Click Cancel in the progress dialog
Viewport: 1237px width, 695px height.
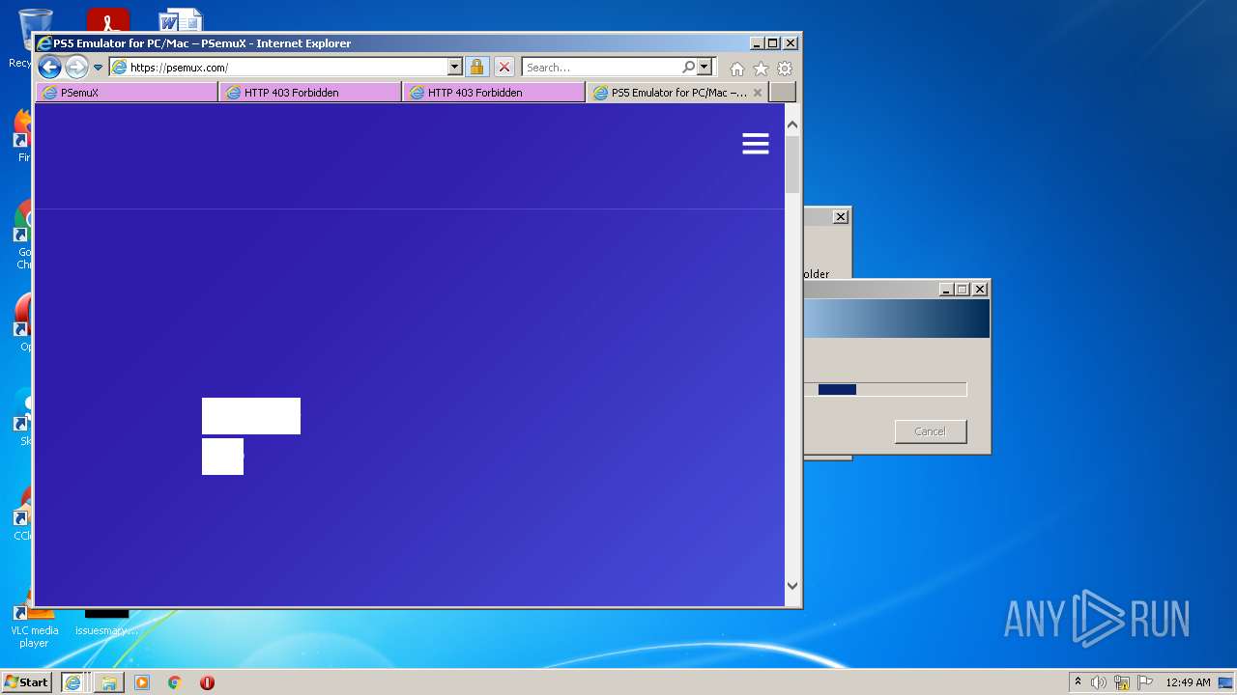pyautogui.click(x=931, y=431)
